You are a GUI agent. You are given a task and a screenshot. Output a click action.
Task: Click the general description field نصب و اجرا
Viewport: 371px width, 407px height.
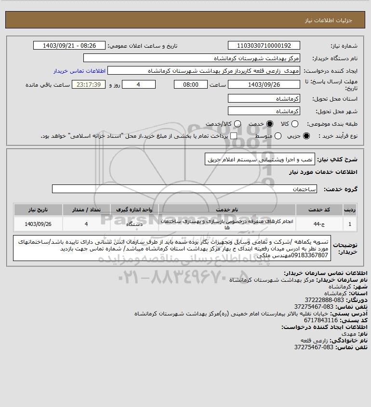[260, 159]
